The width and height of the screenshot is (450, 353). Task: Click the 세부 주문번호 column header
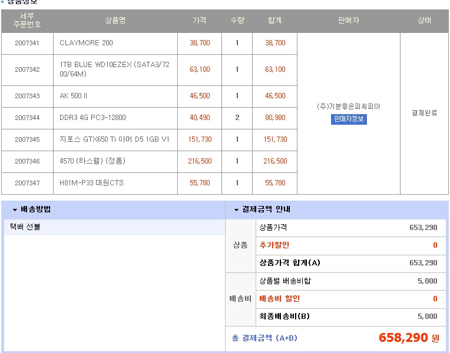(27, 21)
